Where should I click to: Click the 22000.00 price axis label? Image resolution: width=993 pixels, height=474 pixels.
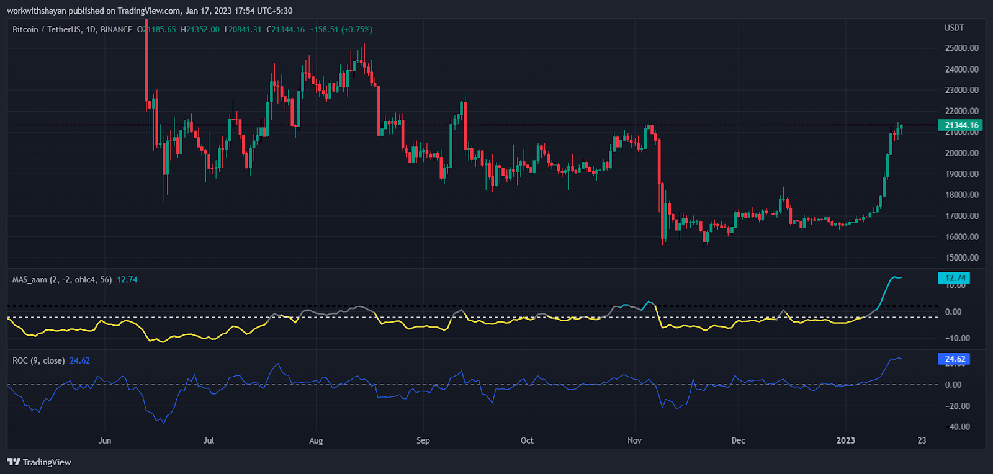(962, 111)
